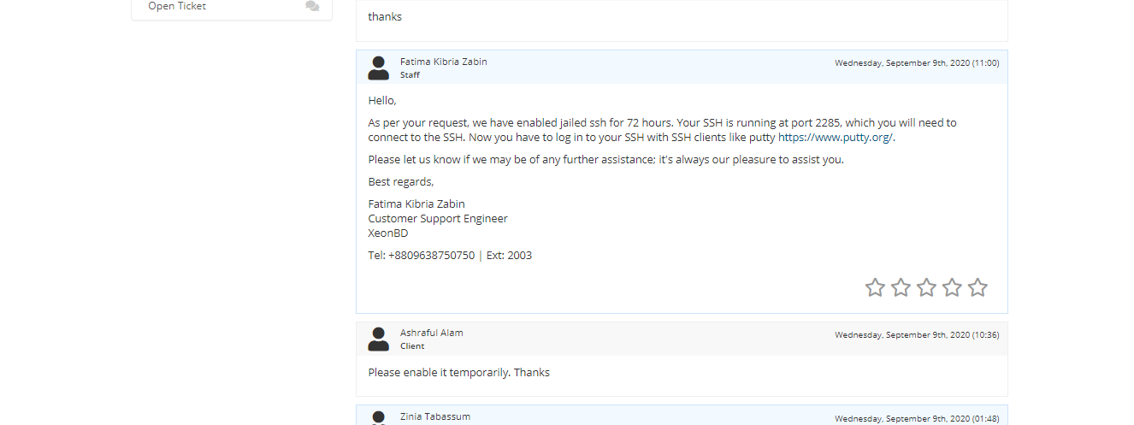The height and width of the screenshot is (425, 1134).
Task: Click Zinia Tabassum's avatar icon
Action: point(378,418)
